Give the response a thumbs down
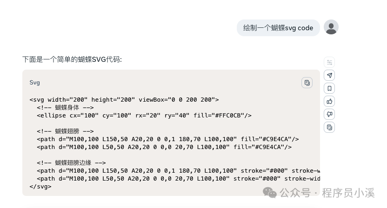 pos(329,114)
